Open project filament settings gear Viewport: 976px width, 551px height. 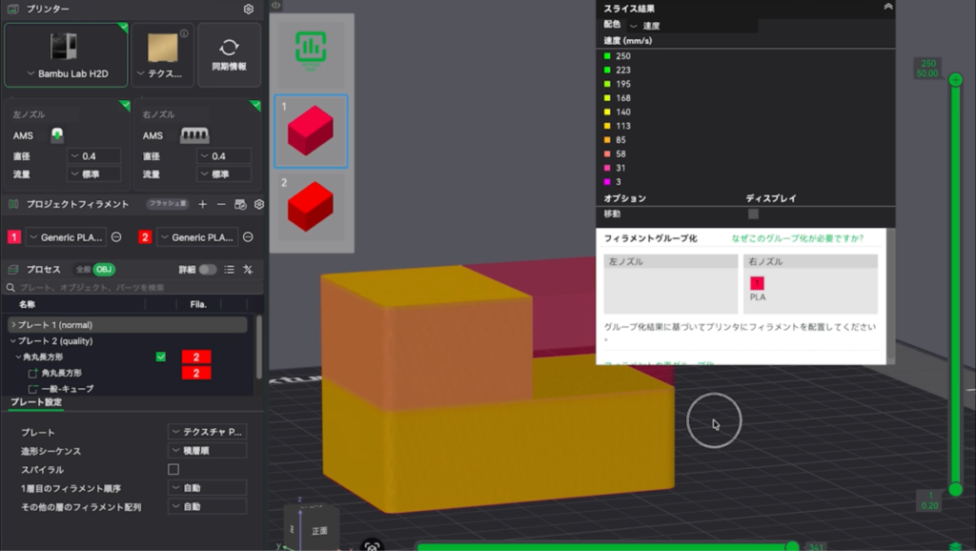coord(258,204)
